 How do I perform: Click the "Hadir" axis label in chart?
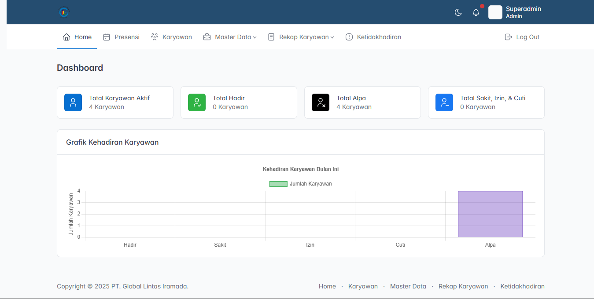pyautogui.click(x=130, y=245)
